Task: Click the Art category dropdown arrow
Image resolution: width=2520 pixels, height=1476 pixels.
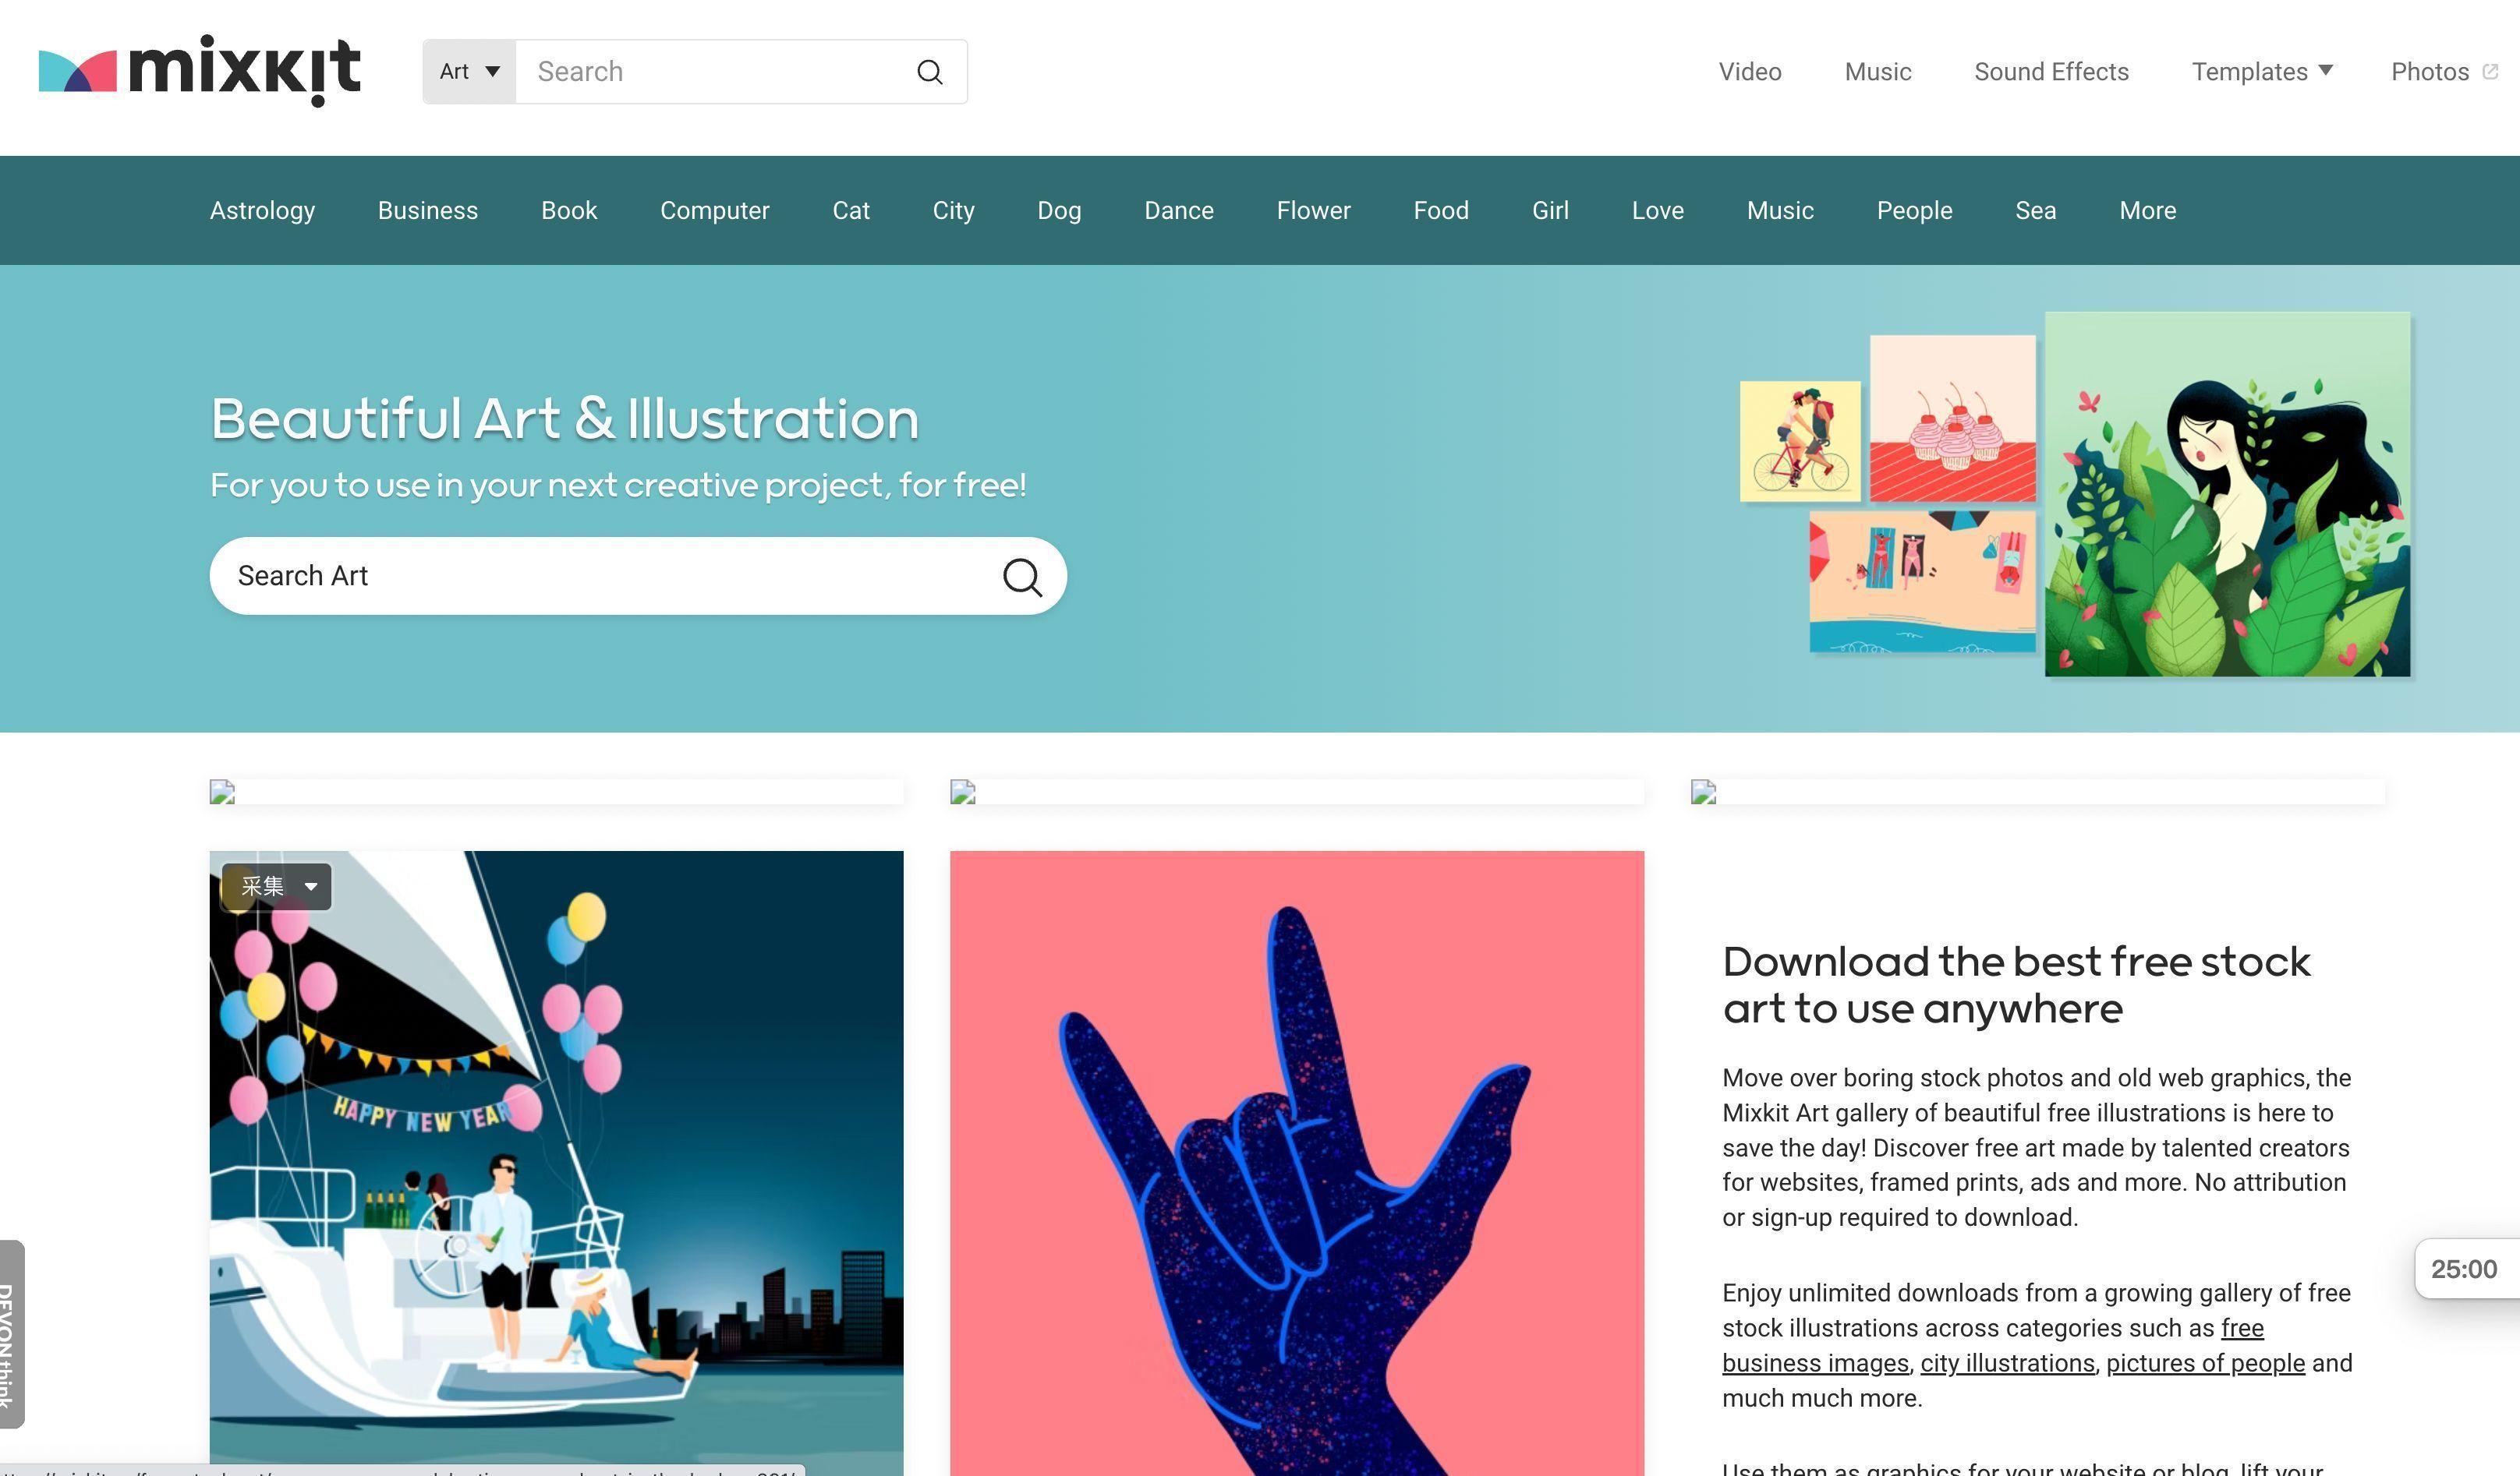Action: [489, 70]
